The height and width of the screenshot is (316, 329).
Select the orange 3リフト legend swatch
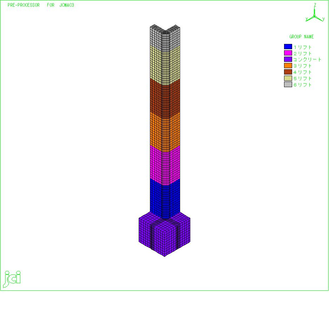point(288,65)
